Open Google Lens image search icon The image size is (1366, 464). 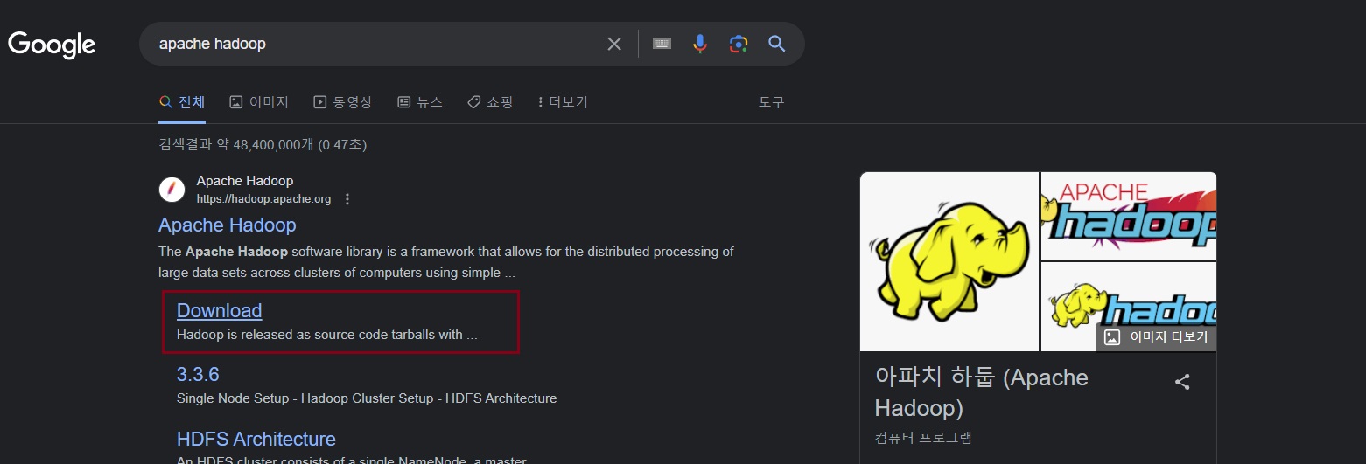(739, 44)
